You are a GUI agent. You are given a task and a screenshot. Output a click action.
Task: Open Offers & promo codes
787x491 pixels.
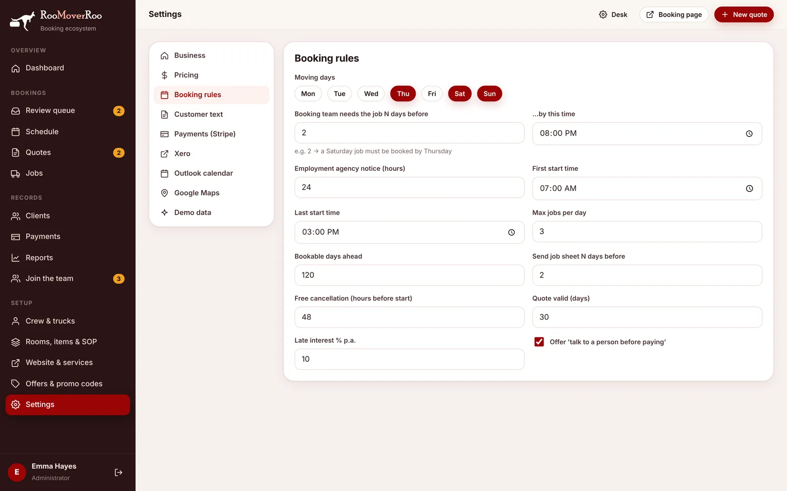pos(67,384)
